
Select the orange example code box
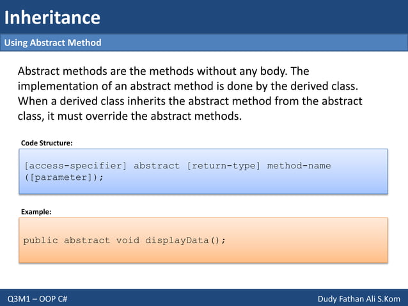tap(203, 240)
